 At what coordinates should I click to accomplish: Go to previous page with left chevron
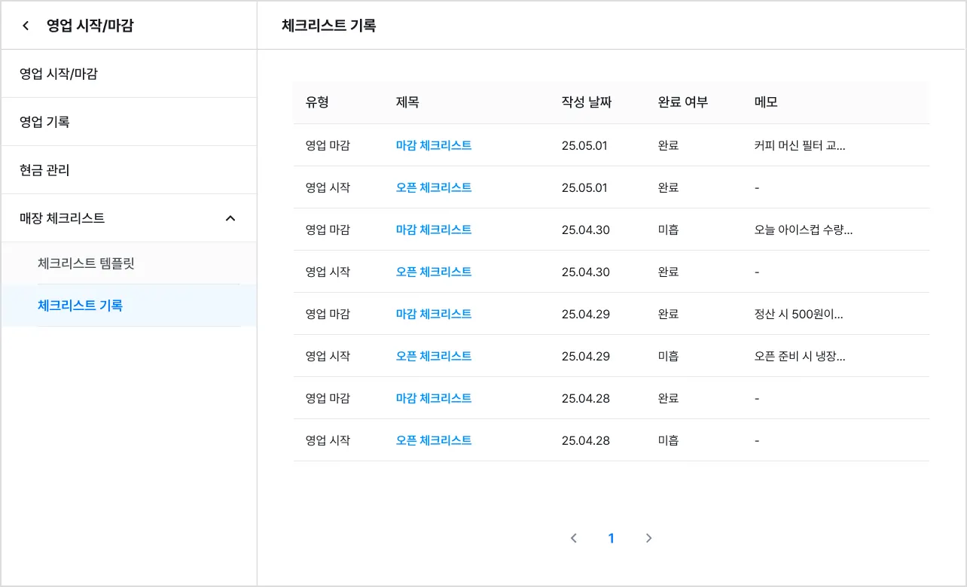click(x=574, y=538)
